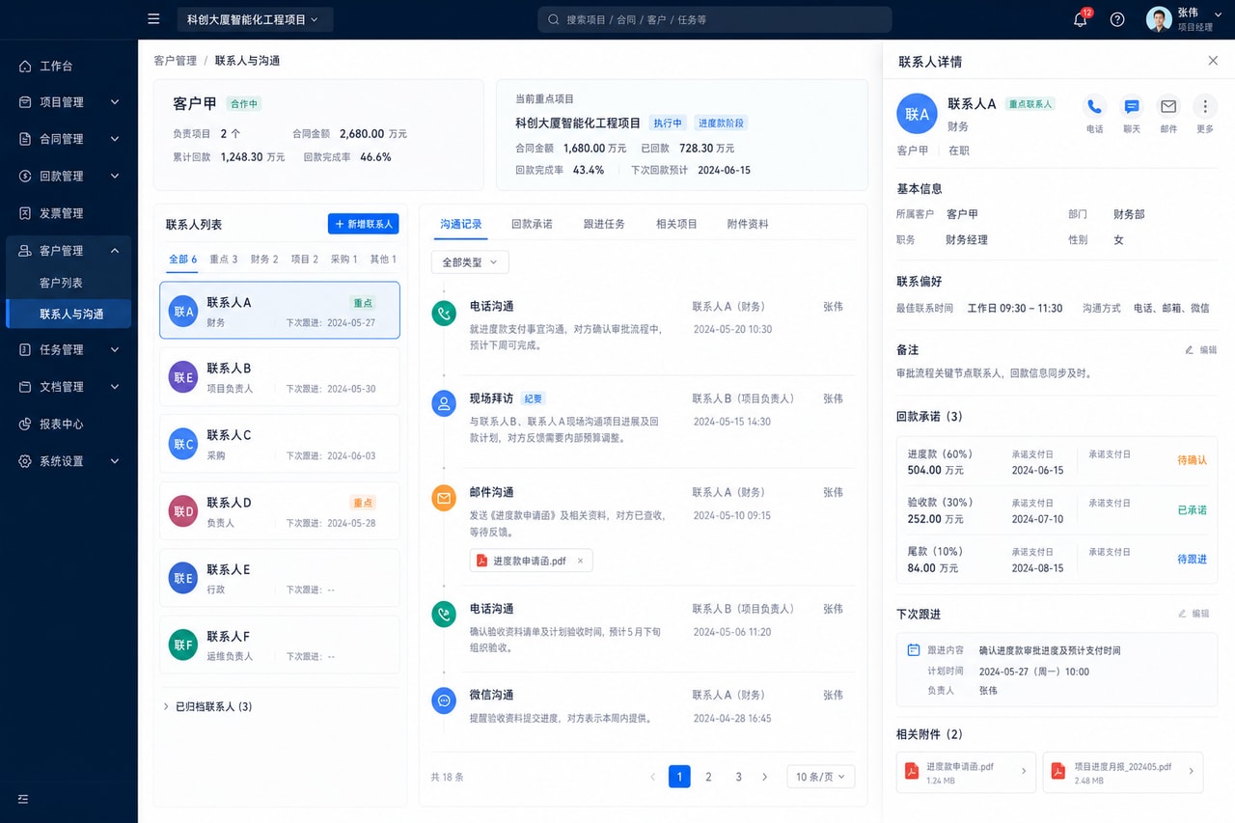Send email via the 邮件 icon
Screen dimensions: 1235x823
click(x=1168, y=106)
